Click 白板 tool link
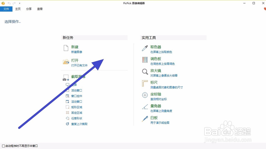Viewport: 266px width, 149px height. pos(154,118)
